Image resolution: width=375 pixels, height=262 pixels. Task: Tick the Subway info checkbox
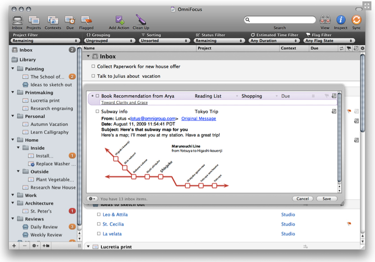97,111
